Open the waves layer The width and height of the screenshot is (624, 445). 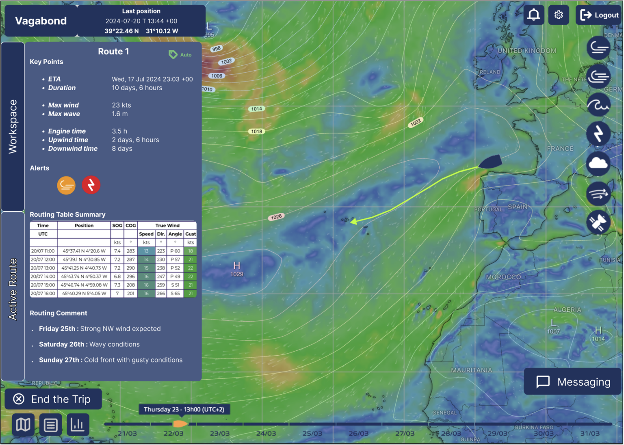598,104
